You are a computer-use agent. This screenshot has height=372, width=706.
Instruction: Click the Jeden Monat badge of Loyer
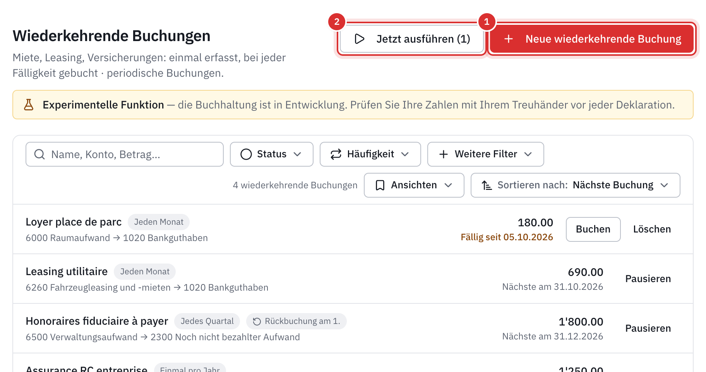coord(159,222)
